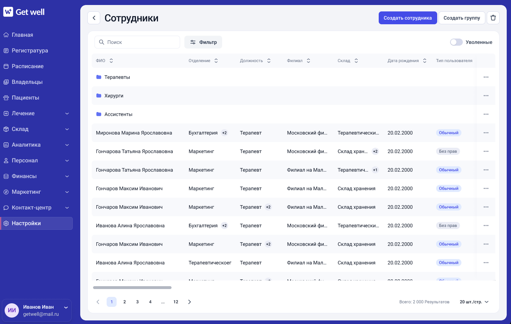
Task: Click the +2 badge next to Бухгалтерия for Миронова
Action: tap(224, 133)
